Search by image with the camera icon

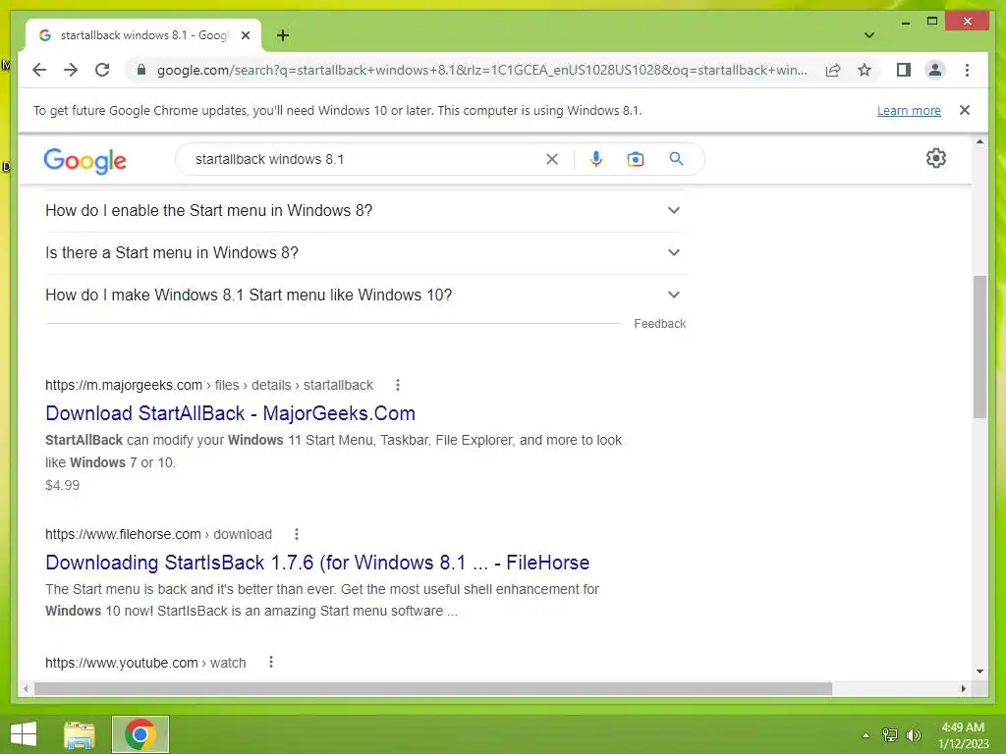636,159
